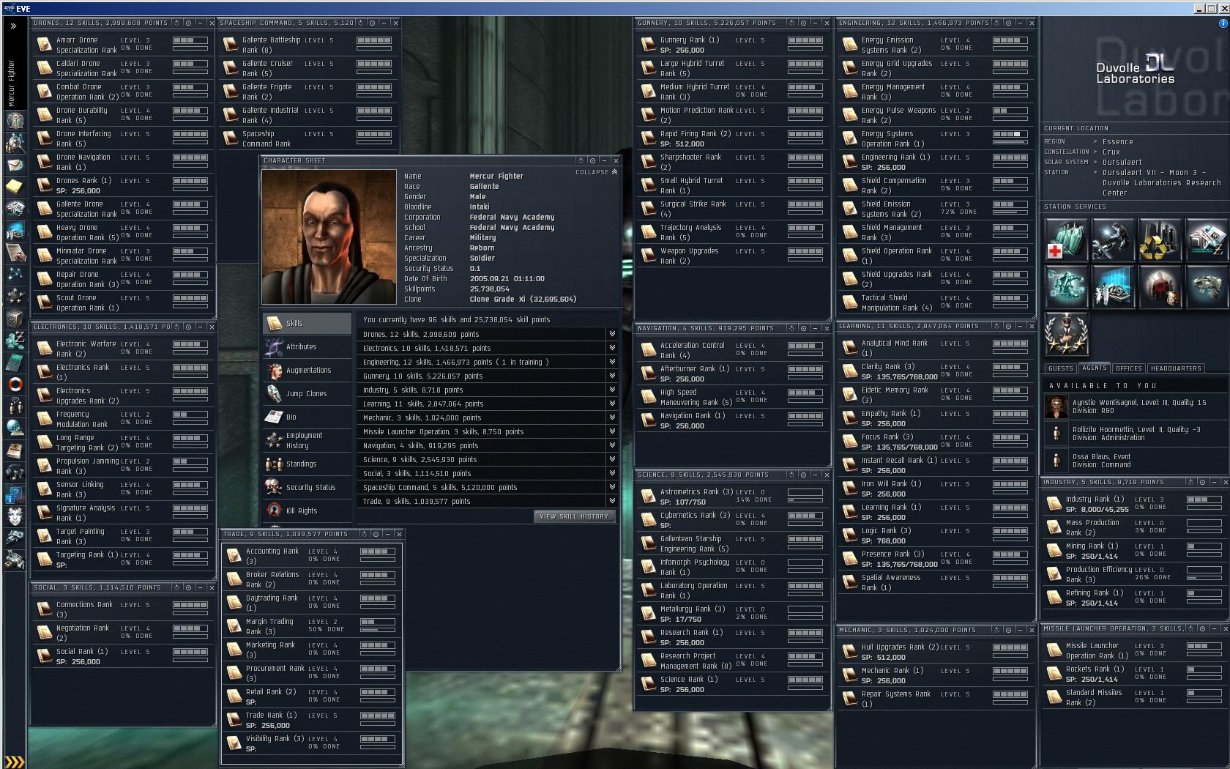
Task: Open the Reprocessing Plant recycle station service
Action: [x=1159, y=239]
